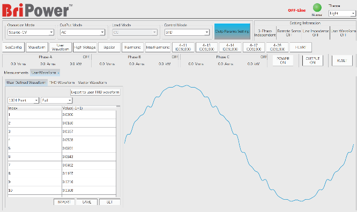357x212 pixels.
Task: Click the Phase A OFF status
Action: pos(86,57)
